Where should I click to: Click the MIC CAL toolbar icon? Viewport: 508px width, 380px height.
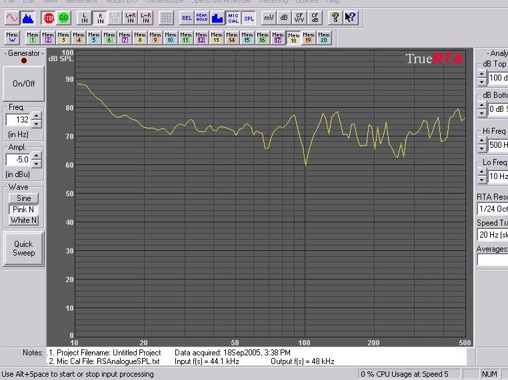(233, 18)
